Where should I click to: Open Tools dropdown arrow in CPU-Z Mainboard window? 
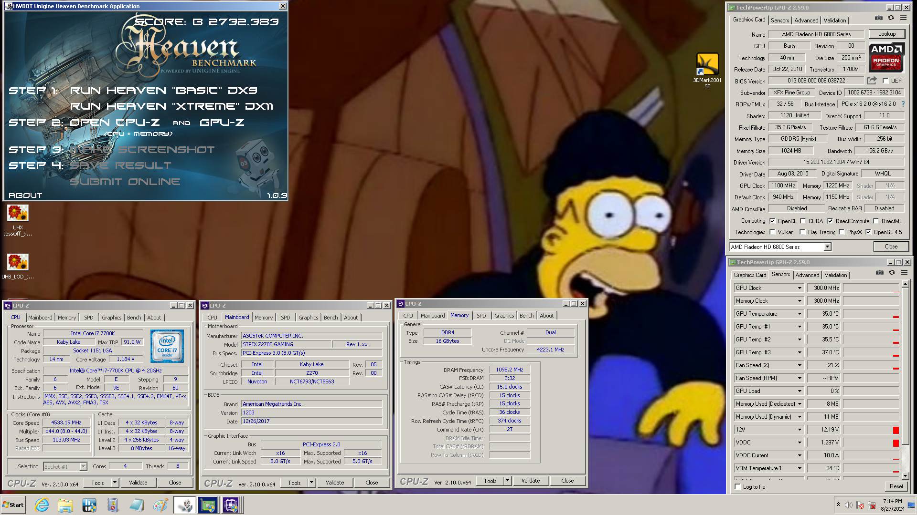coord(311,483)
